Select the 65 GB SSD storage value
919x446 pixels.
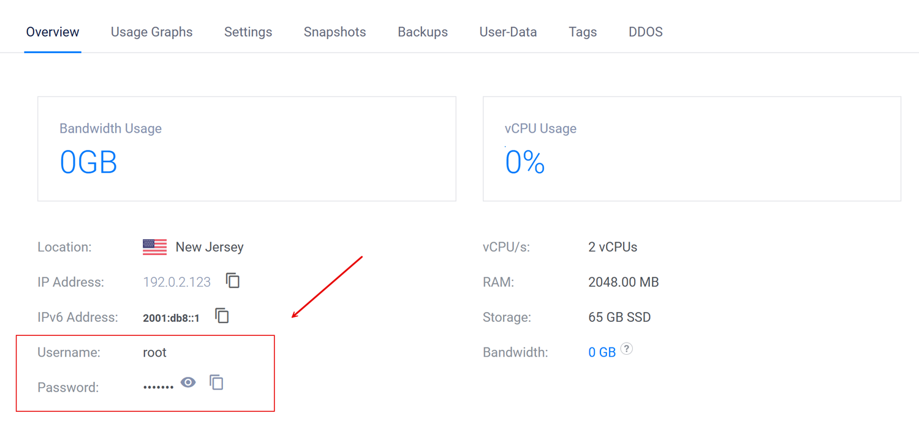(619, 318)
